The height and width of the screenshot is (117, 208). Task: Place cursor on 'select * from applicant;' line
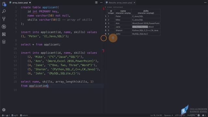pyautogui.click(x=41, y=45)
